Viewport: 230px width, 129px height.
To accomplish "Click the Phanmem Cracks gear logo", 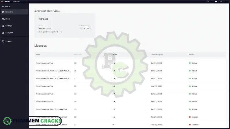I will pos(7,121).
